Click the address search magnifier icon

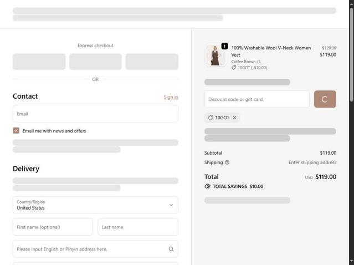171,249
